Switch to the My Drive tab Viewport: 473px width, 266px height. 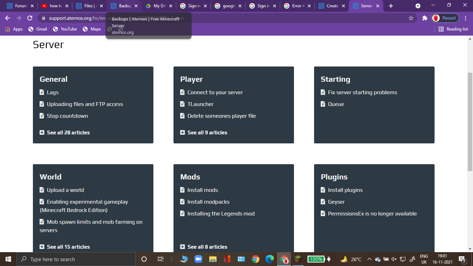pyautogui.click(x=159, y=6)
